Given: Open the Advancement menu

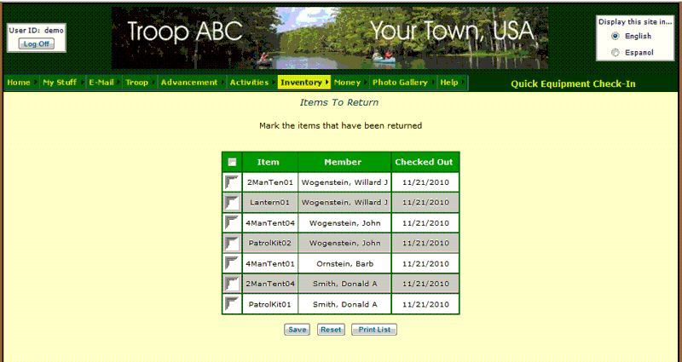Looking at the screenshot, I should (x=192, y=82).
